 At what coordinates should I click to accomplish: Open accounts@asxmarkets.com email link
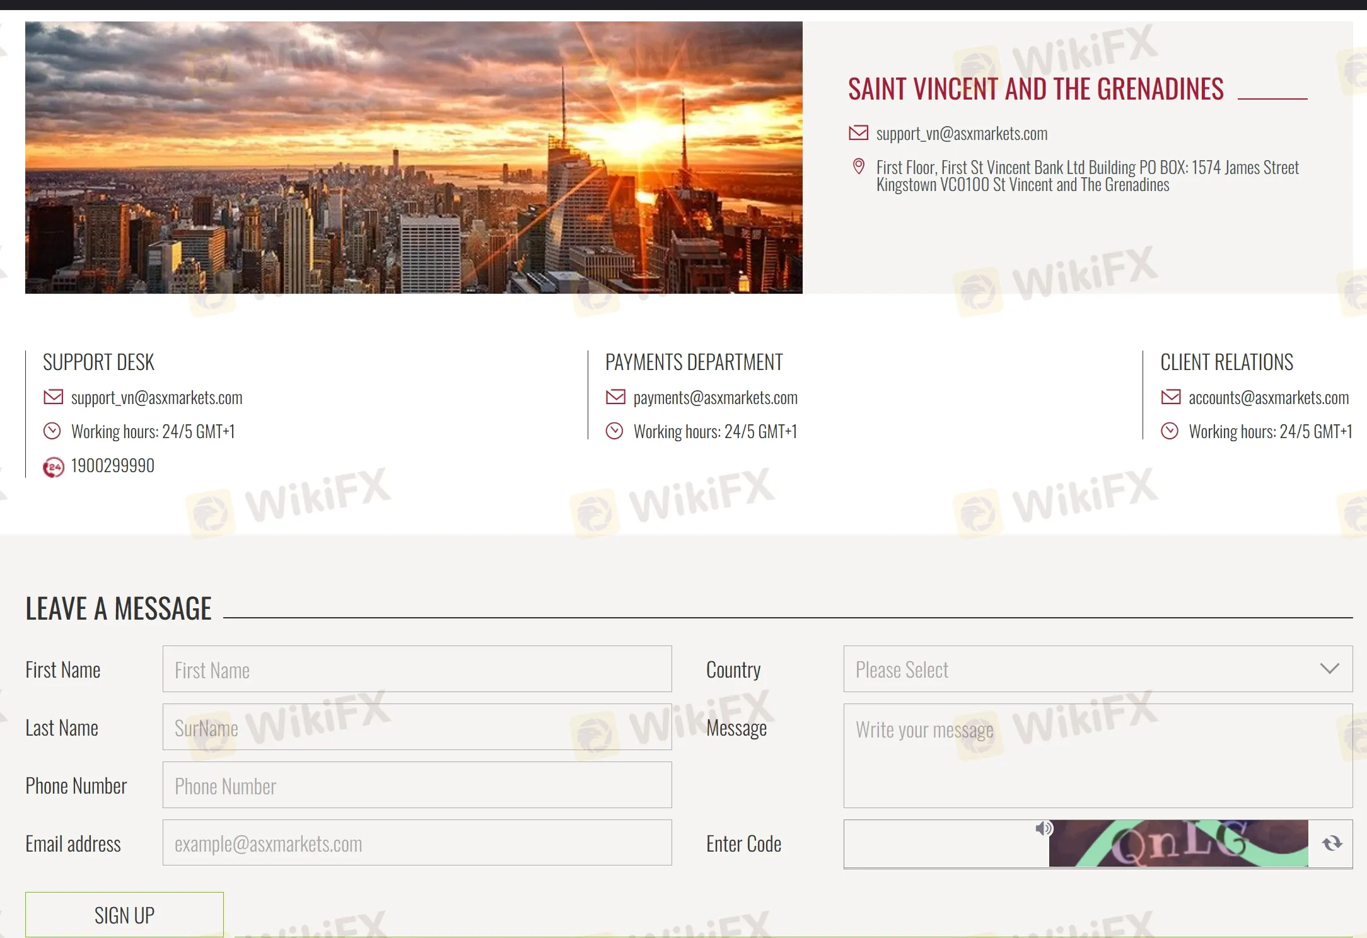coord(1268,398)
